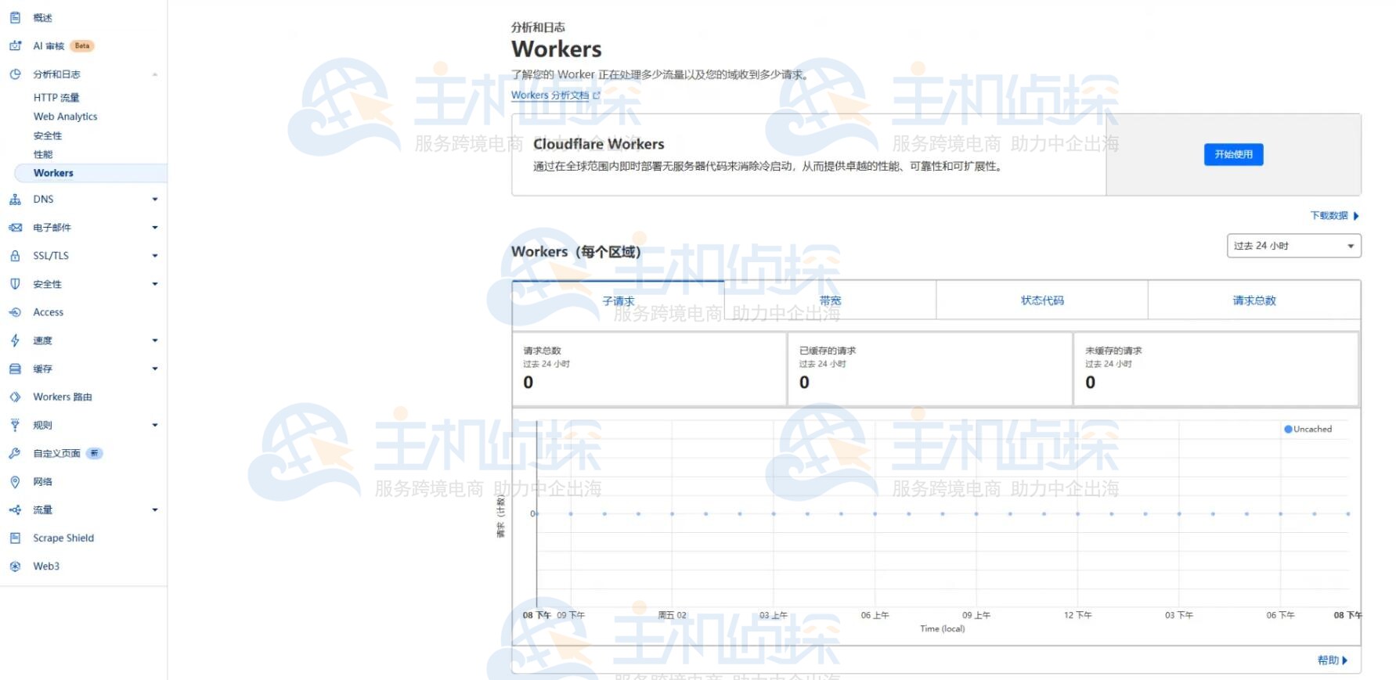Open the Past 24 hours time range dropdown
Screen dimensions: 1396x680
[x=1293, y=246]
